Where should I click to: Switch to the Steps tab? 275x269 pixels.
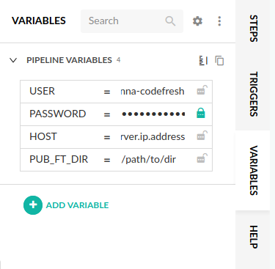tap(254, 29)
